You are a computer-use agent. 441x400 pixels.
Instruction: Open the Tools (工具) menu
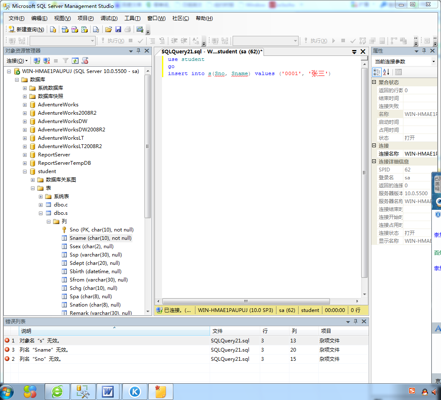point(132,18)
